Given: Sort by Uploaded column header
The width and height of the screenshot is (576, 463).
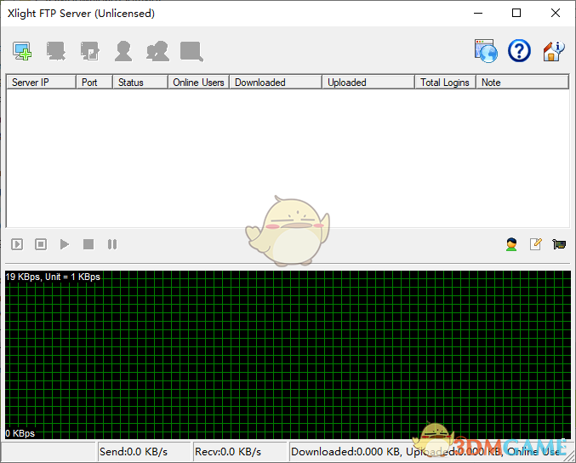Looking at the screenshot, I should point(368,83).
